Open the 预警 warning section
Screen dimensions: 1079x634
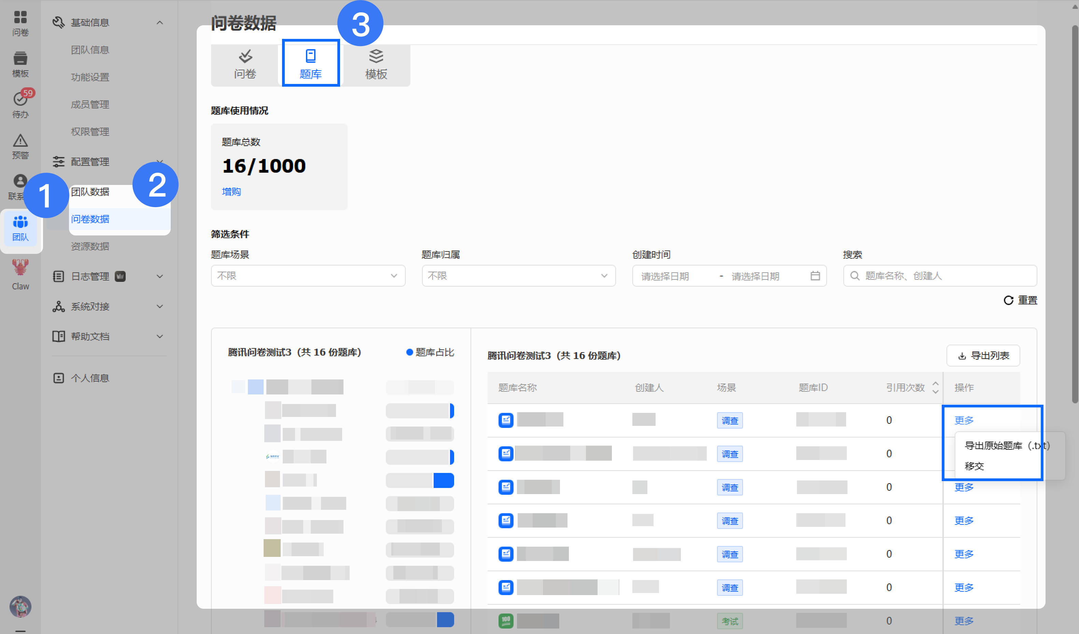pos(20,146)
